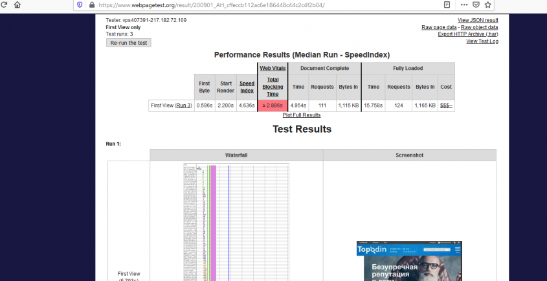Click the webpagetest.org URL address field
The width and height of the screenshot is (547, 281).
(x=259, y=5)
